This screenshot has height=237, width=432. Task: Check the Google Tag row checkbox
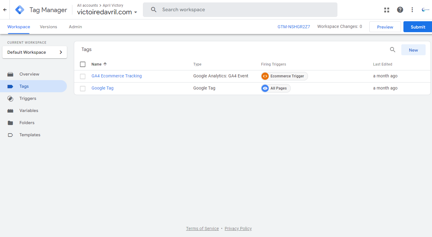83,89
